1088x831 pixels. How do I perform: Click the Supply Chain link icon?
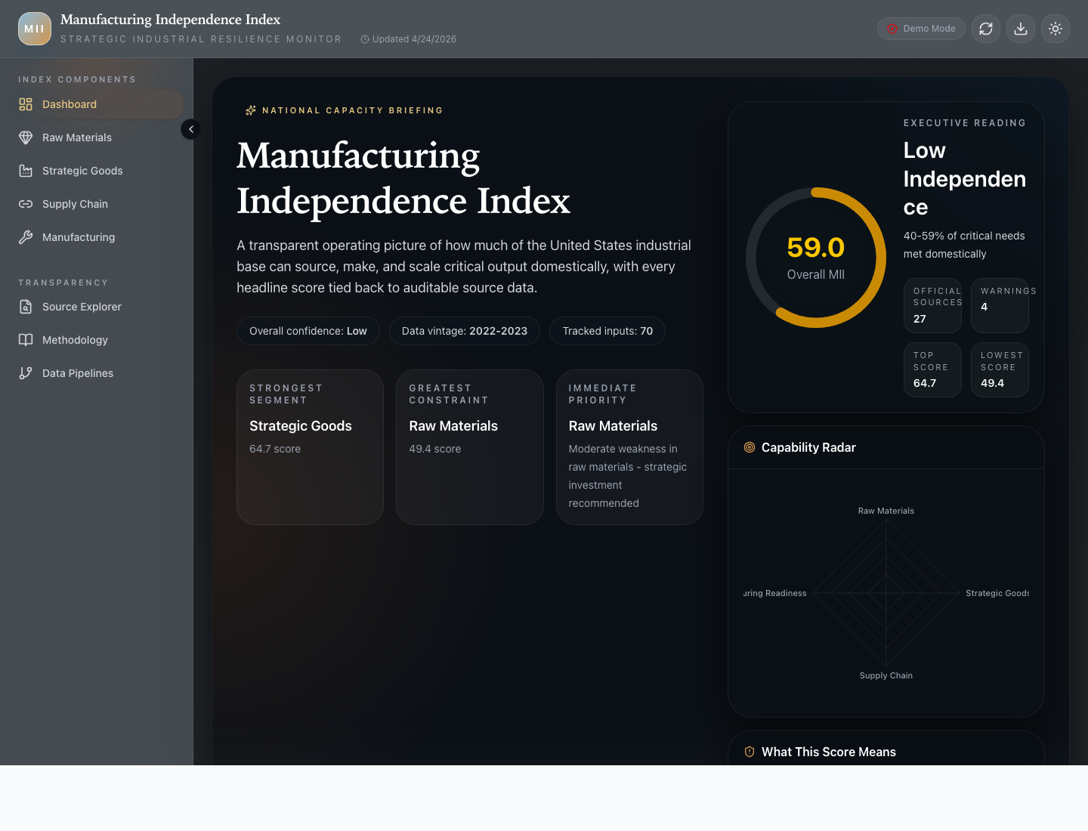tap(25, 204)
